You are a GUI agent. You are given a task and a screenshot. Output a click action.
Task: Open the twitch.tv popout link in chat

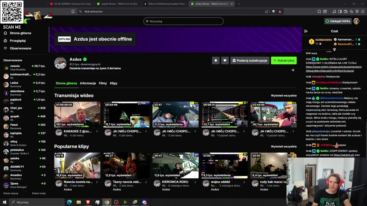334,69
